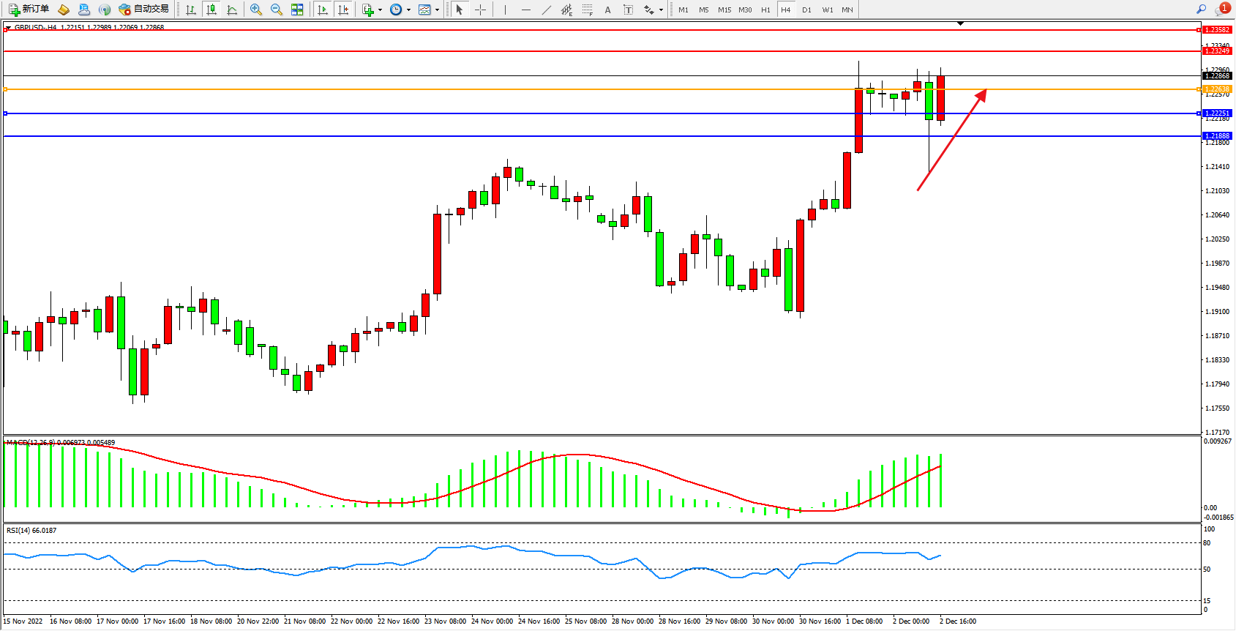Click the orange horizontal line price label
The width and height of the screenshot is (1236, 631).
pyautogui.click(x=1217, y=89)
